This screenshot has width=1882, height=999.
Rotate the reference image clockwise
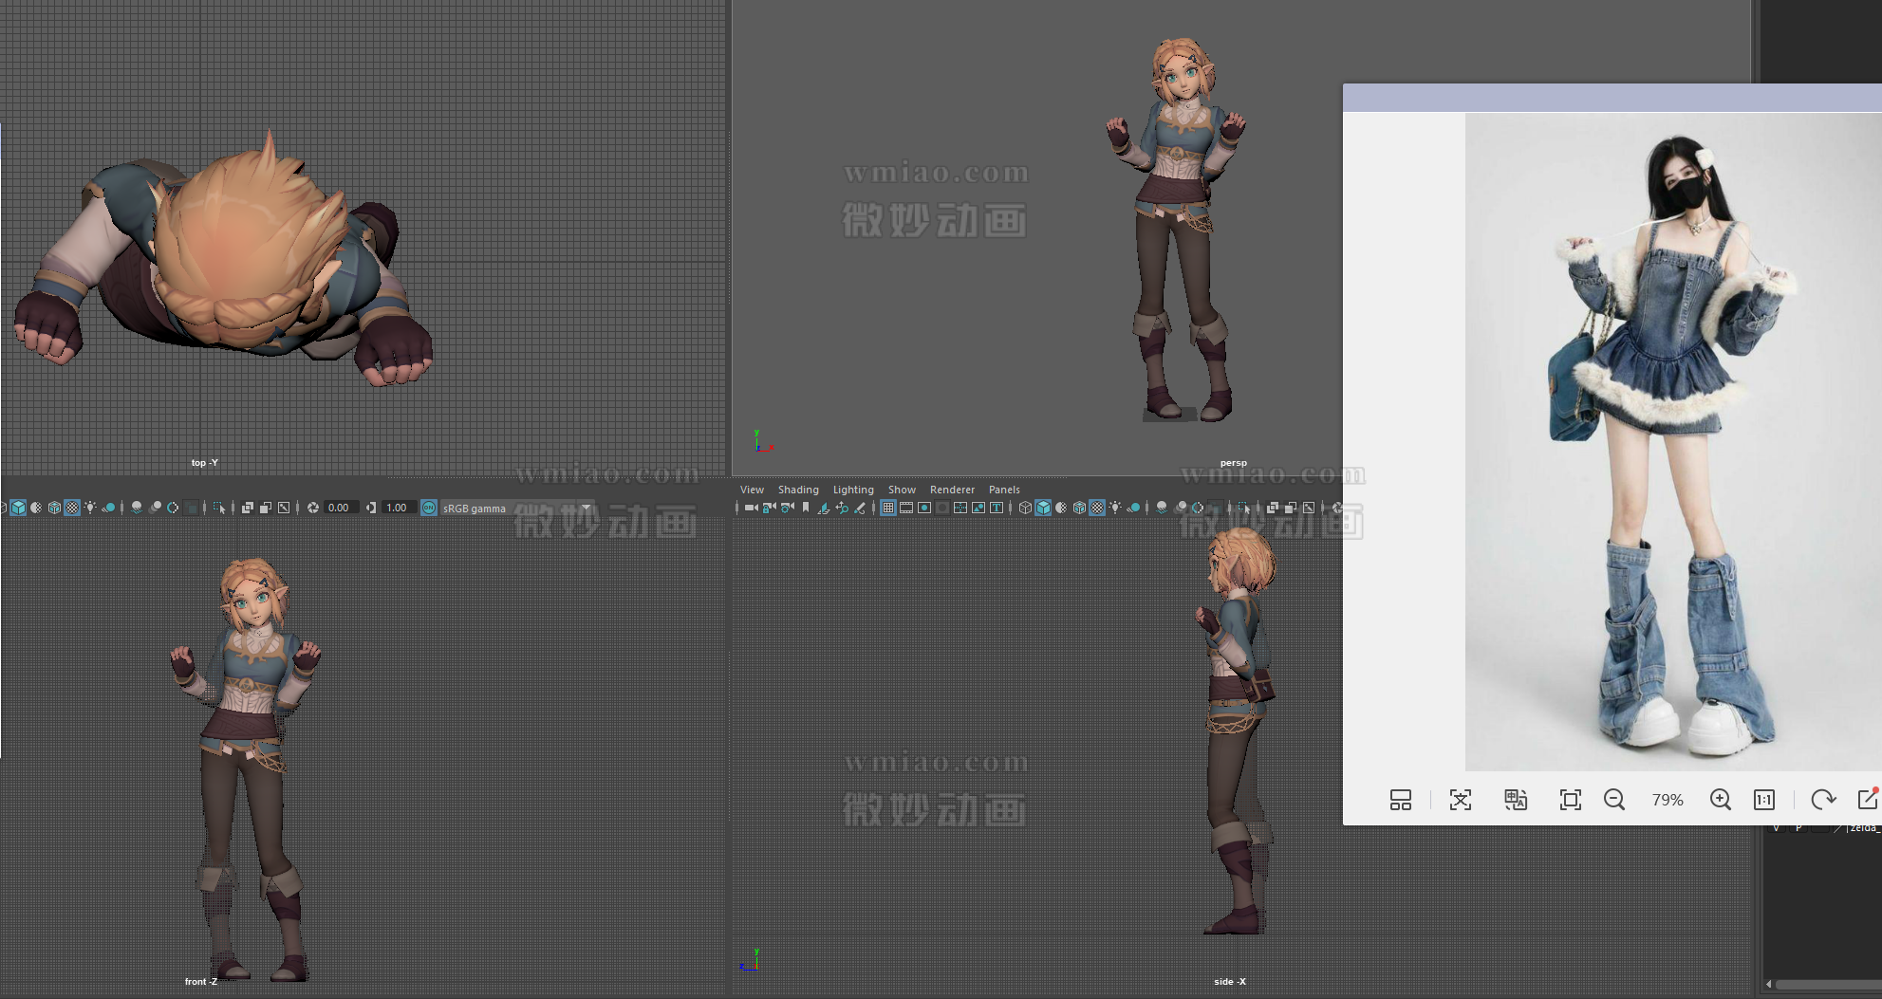pos(1822,800)
